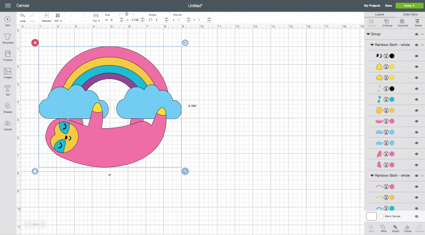
Task: Click the Canvas title in header
Action: coord(23,6)
